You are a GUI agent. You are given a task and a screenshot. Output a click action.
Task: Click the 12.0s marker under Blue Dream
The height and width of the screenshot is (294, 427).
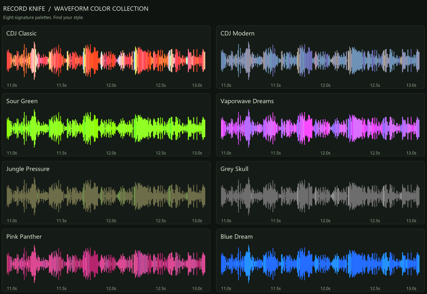pyautogui.click(x=325, y=288)
